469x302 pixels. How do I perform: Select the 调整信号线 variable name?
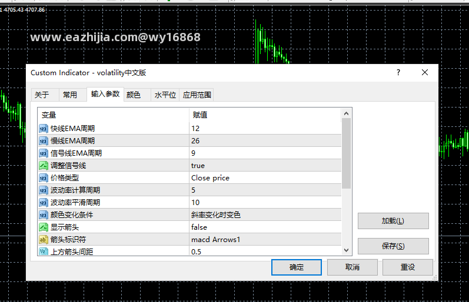(68, 166)
